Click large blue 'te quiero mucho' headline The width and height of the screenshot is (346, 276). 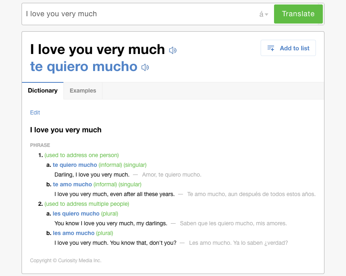pos(84,67)
